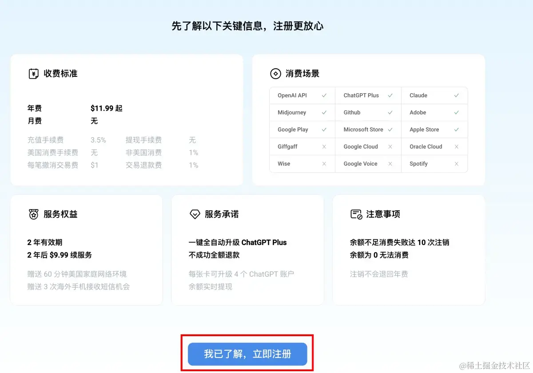Click the 月费 label
Viewport: 533px width, 373px height.
click(x=35, y=121)
